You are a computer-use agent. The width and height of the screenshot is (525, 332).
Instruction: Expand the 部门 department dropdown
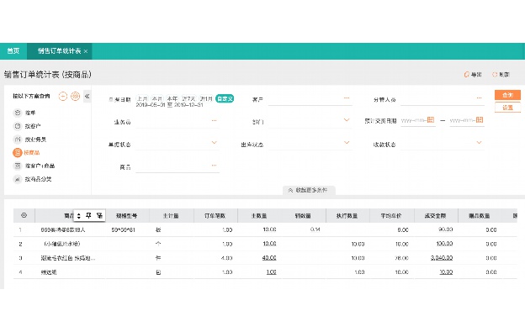coord(347,120)
